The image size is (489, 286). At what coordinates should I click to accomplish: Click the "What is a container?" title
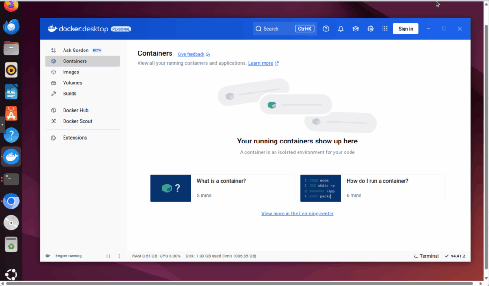pyautogui.click(x=221, y=181)
